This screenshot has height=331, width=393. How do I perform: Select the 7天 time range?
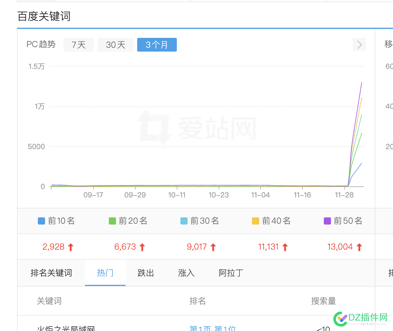79,45
